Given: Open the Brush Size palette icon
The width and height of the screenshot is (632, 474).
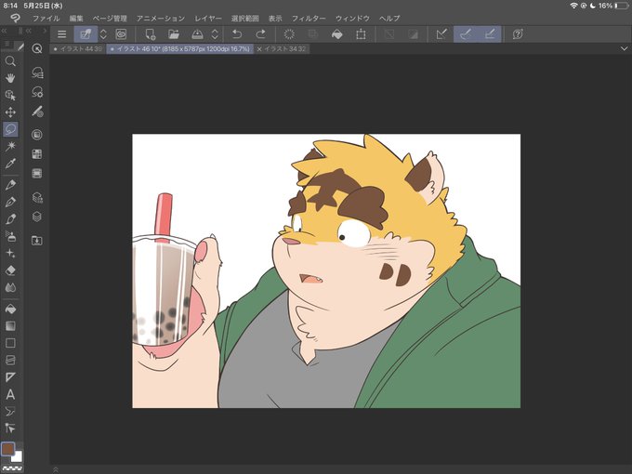Looking at the screenshot, I should click(x=37, y=112).
